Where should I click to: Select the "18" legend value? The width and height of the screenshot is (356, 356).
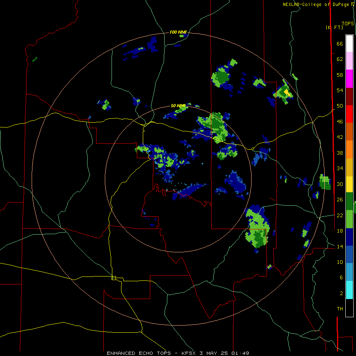pos(340,231)
